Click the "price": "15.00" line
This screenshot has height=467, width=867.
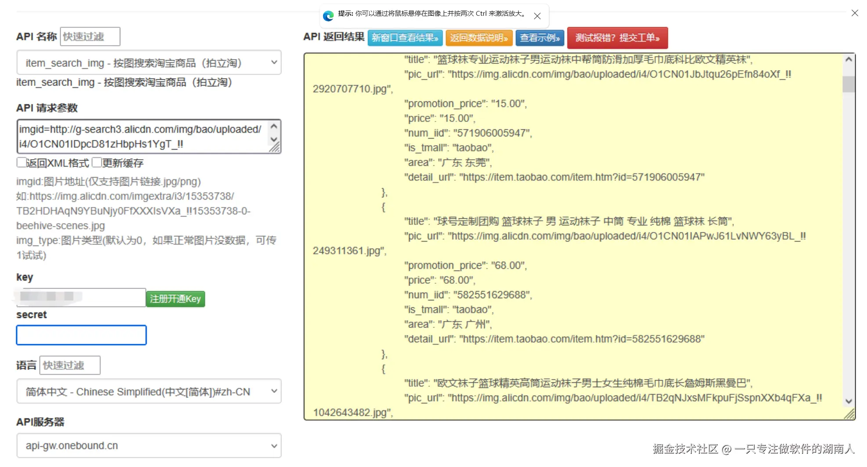439,118
